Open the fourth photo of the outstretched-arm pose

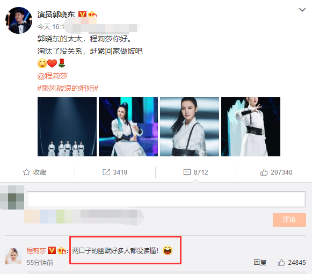[251, 127]
